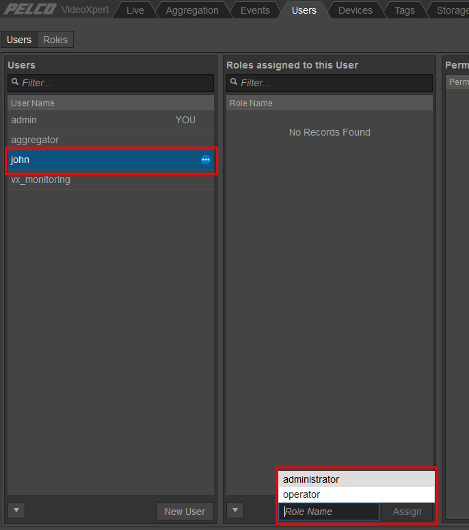Open the Aggregation tab
469x530 pixels.
pyautogui.click(x=192, y=10)
